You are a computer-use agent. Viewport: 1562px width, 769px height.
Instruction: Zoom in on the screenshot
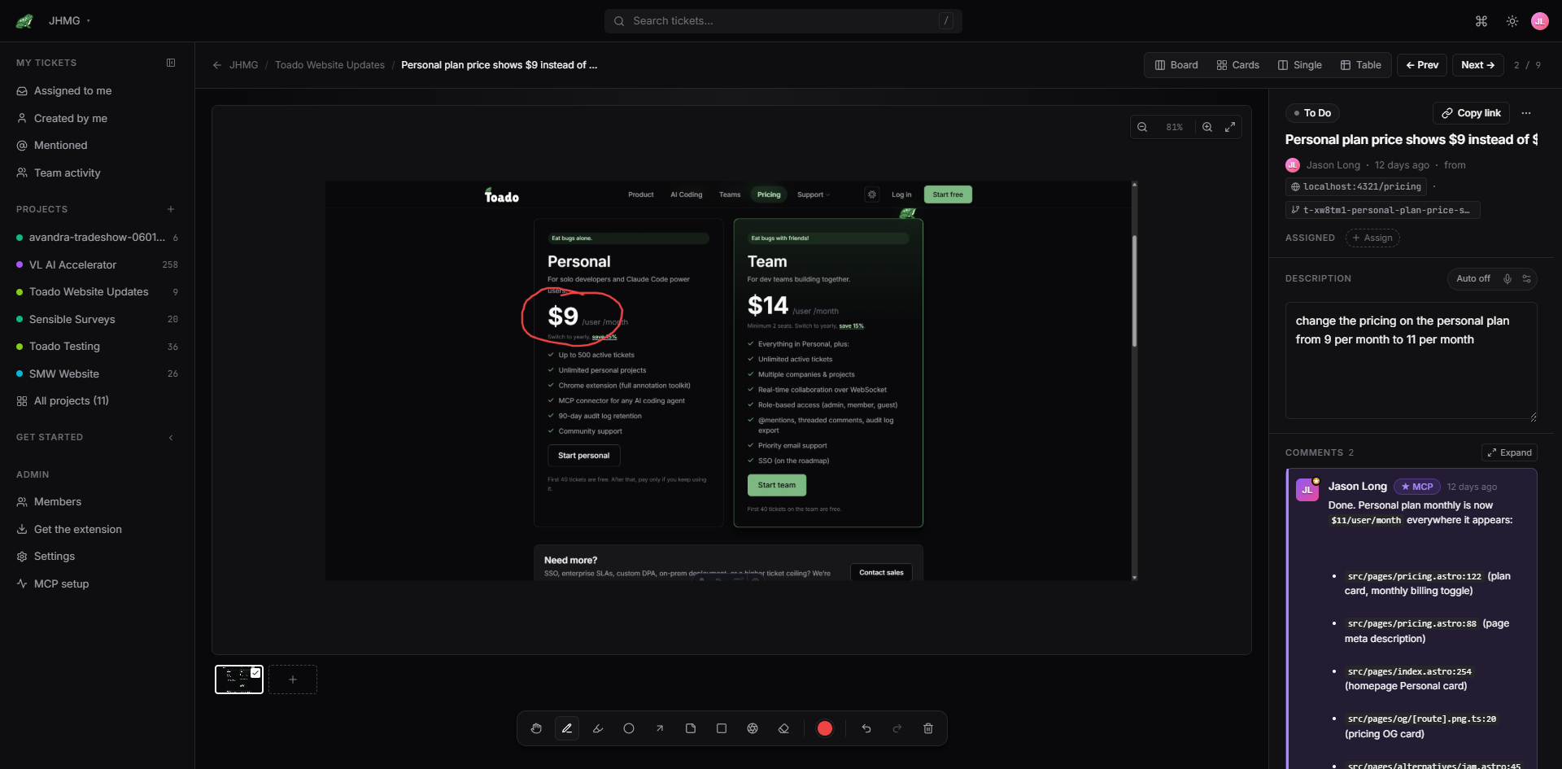(1207, 127)
